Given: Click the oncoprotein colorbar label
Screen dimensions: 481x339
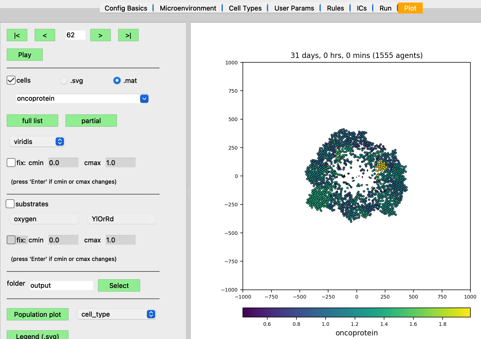Looking at the screenshot, I should pos(356,333).
